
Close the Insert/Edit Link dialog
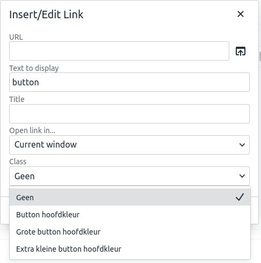[241, 14]
